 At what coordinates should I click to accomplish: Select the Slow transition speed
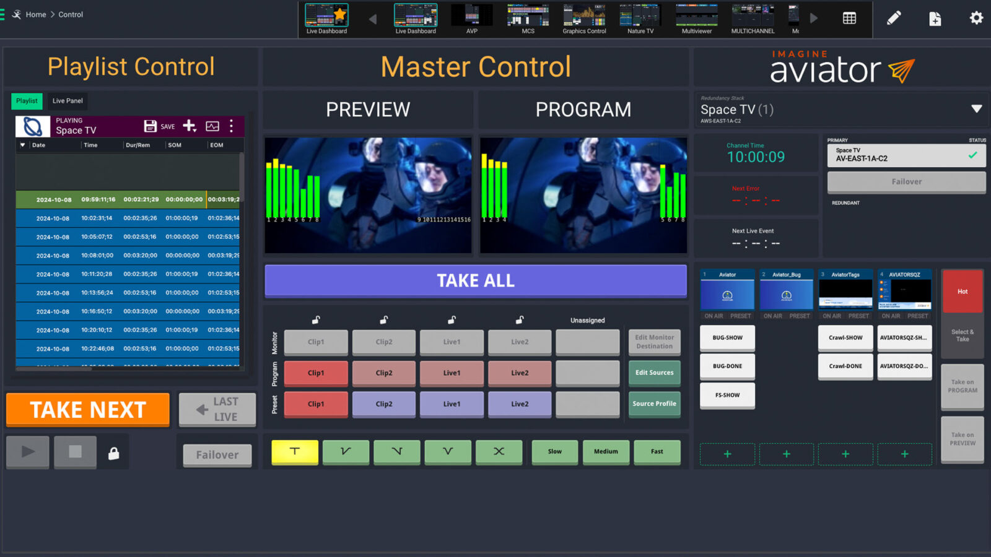(554, 452)
